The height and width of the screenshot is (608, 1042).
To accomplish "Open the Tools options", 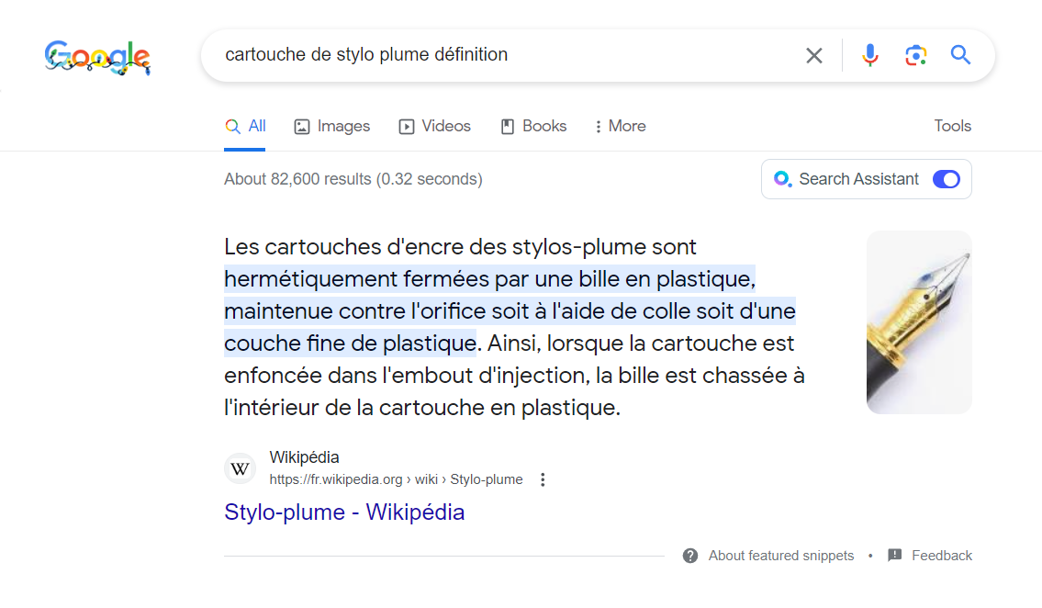I will tap(952, 127).
